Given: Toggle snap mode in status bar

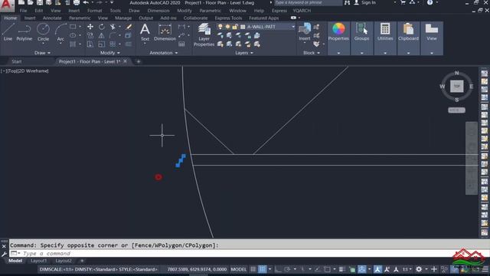Looking at the screenshot, I should point(262,269).
